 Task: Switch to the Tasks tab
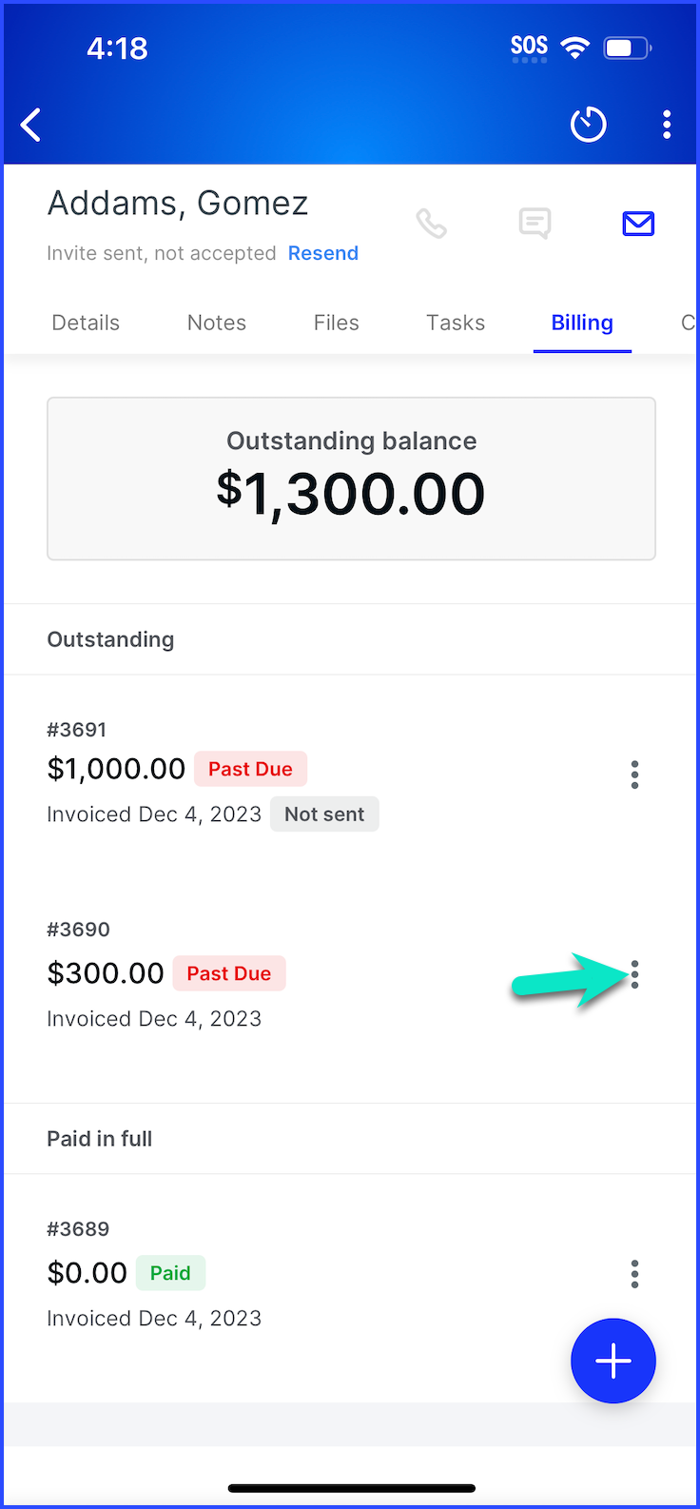pos(456,323)
